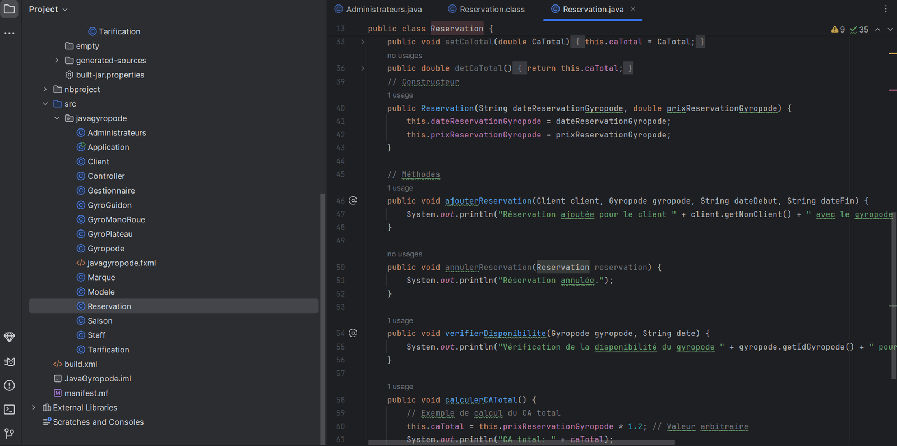The height and width of the screenshot is (446, 897).
Task: Open the Project view dropdown
Action: (48, 10)
